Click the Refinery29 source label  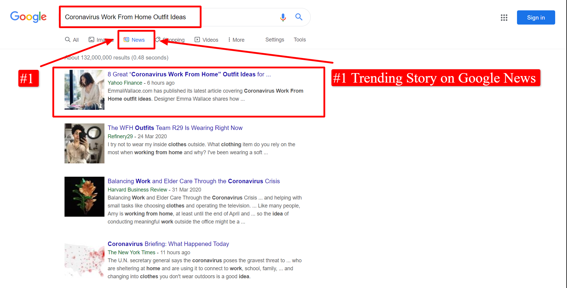pos(120,136)
